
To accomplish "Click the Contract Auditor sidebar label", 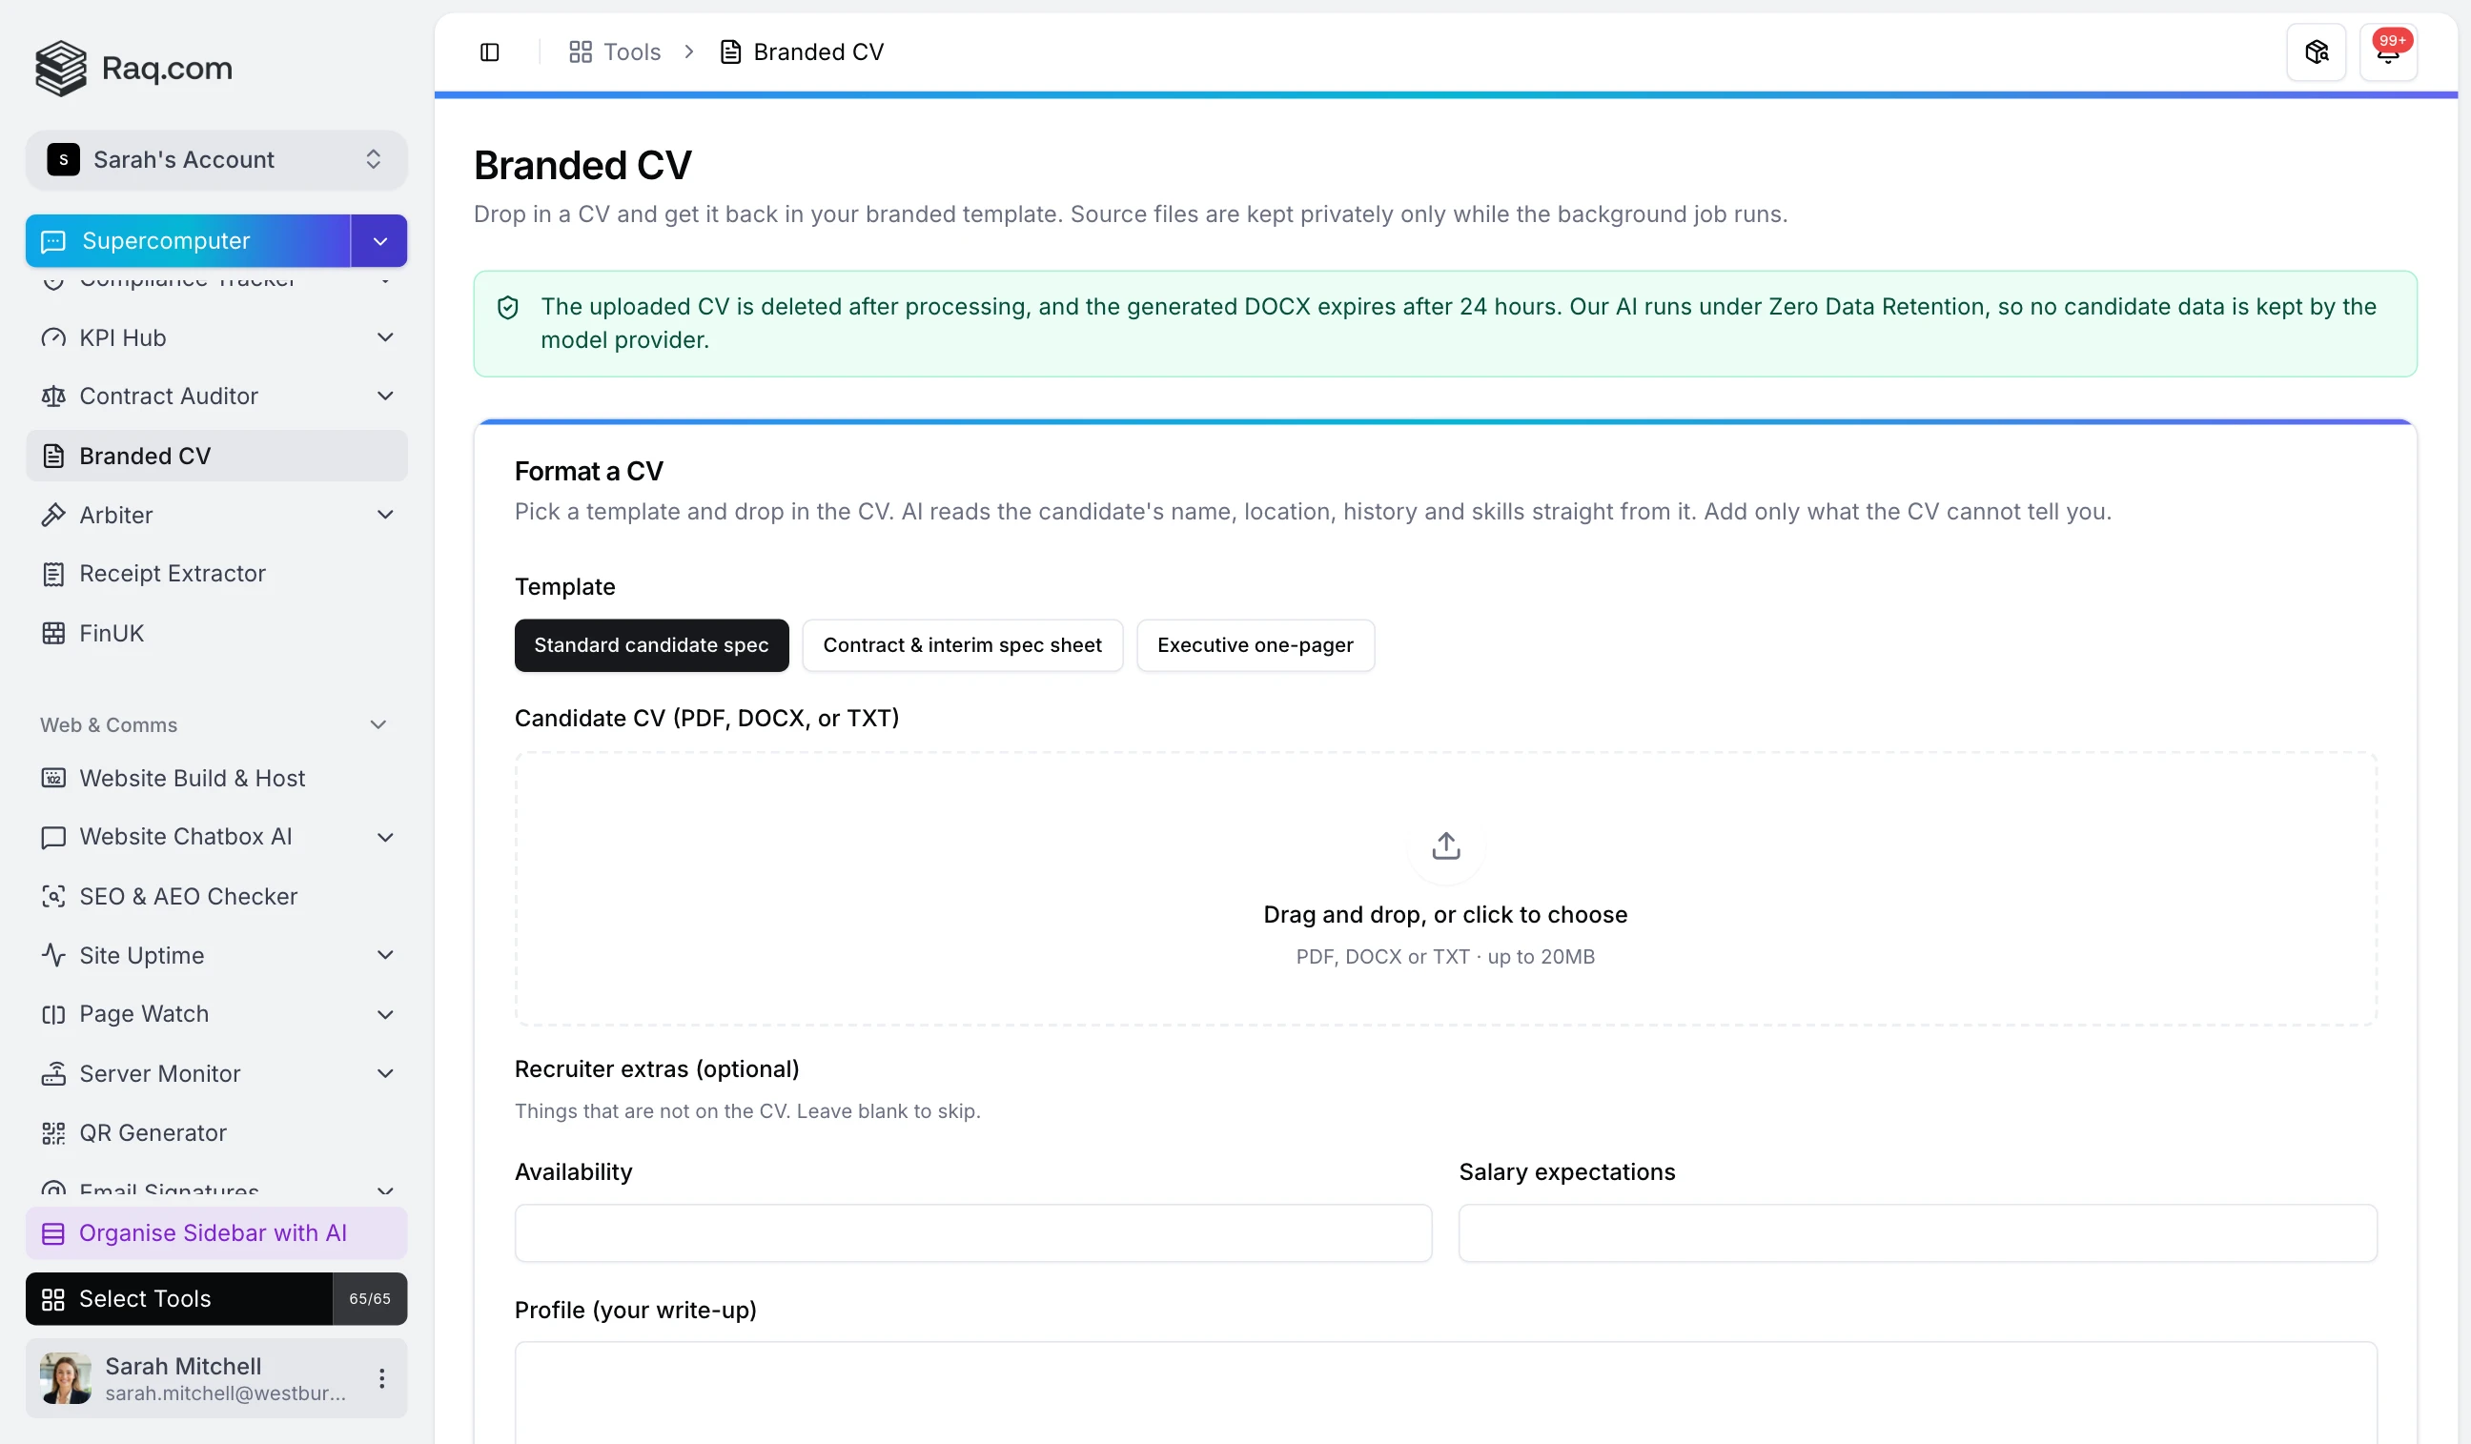I will coord(169,397).
